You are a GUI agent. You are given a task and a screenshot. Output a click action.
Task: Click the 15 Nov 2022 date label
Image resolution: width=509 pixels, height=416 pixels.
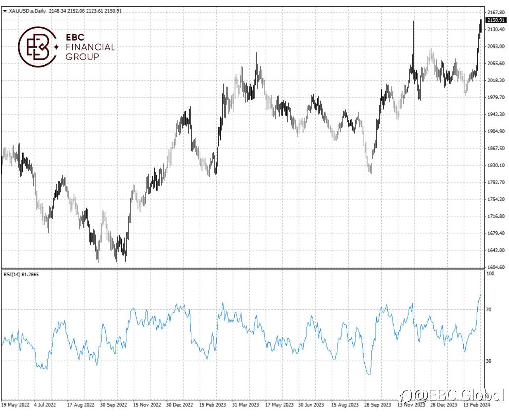147,405
